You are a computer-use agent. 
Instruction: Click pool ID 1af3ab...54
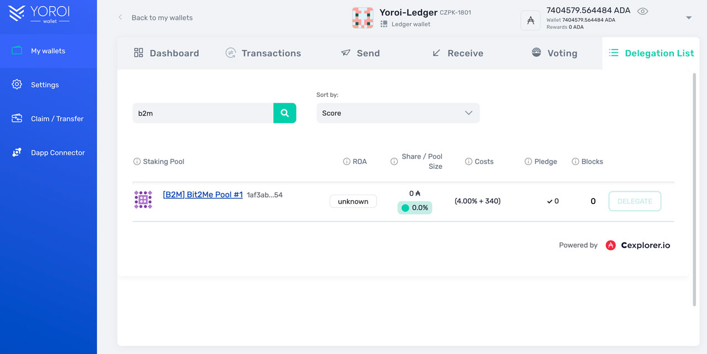[x=265, y=195]
